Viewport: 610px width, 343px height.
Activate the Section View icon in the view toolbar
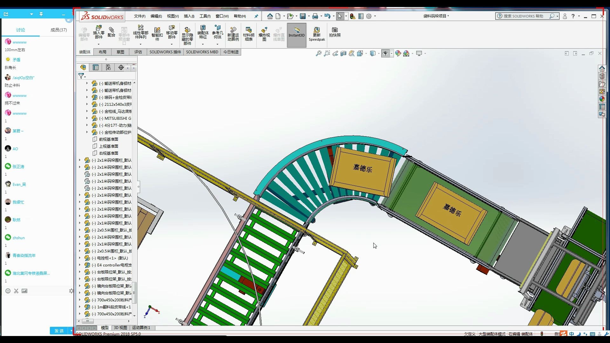pyautogui.click(x=343, y=53)
